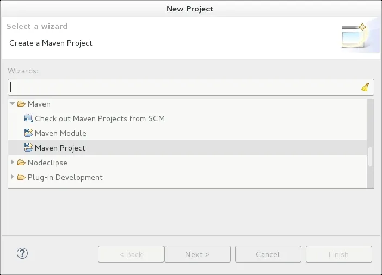Click the Finish button
The image size is (382, 275).
338,254
